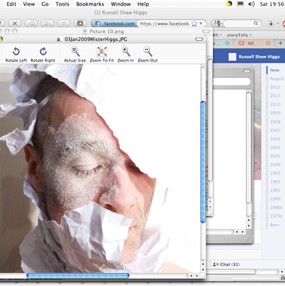Click the Zoom To Fit icon
This screenshot has height=286, width=285.
[x=102, y=52]
